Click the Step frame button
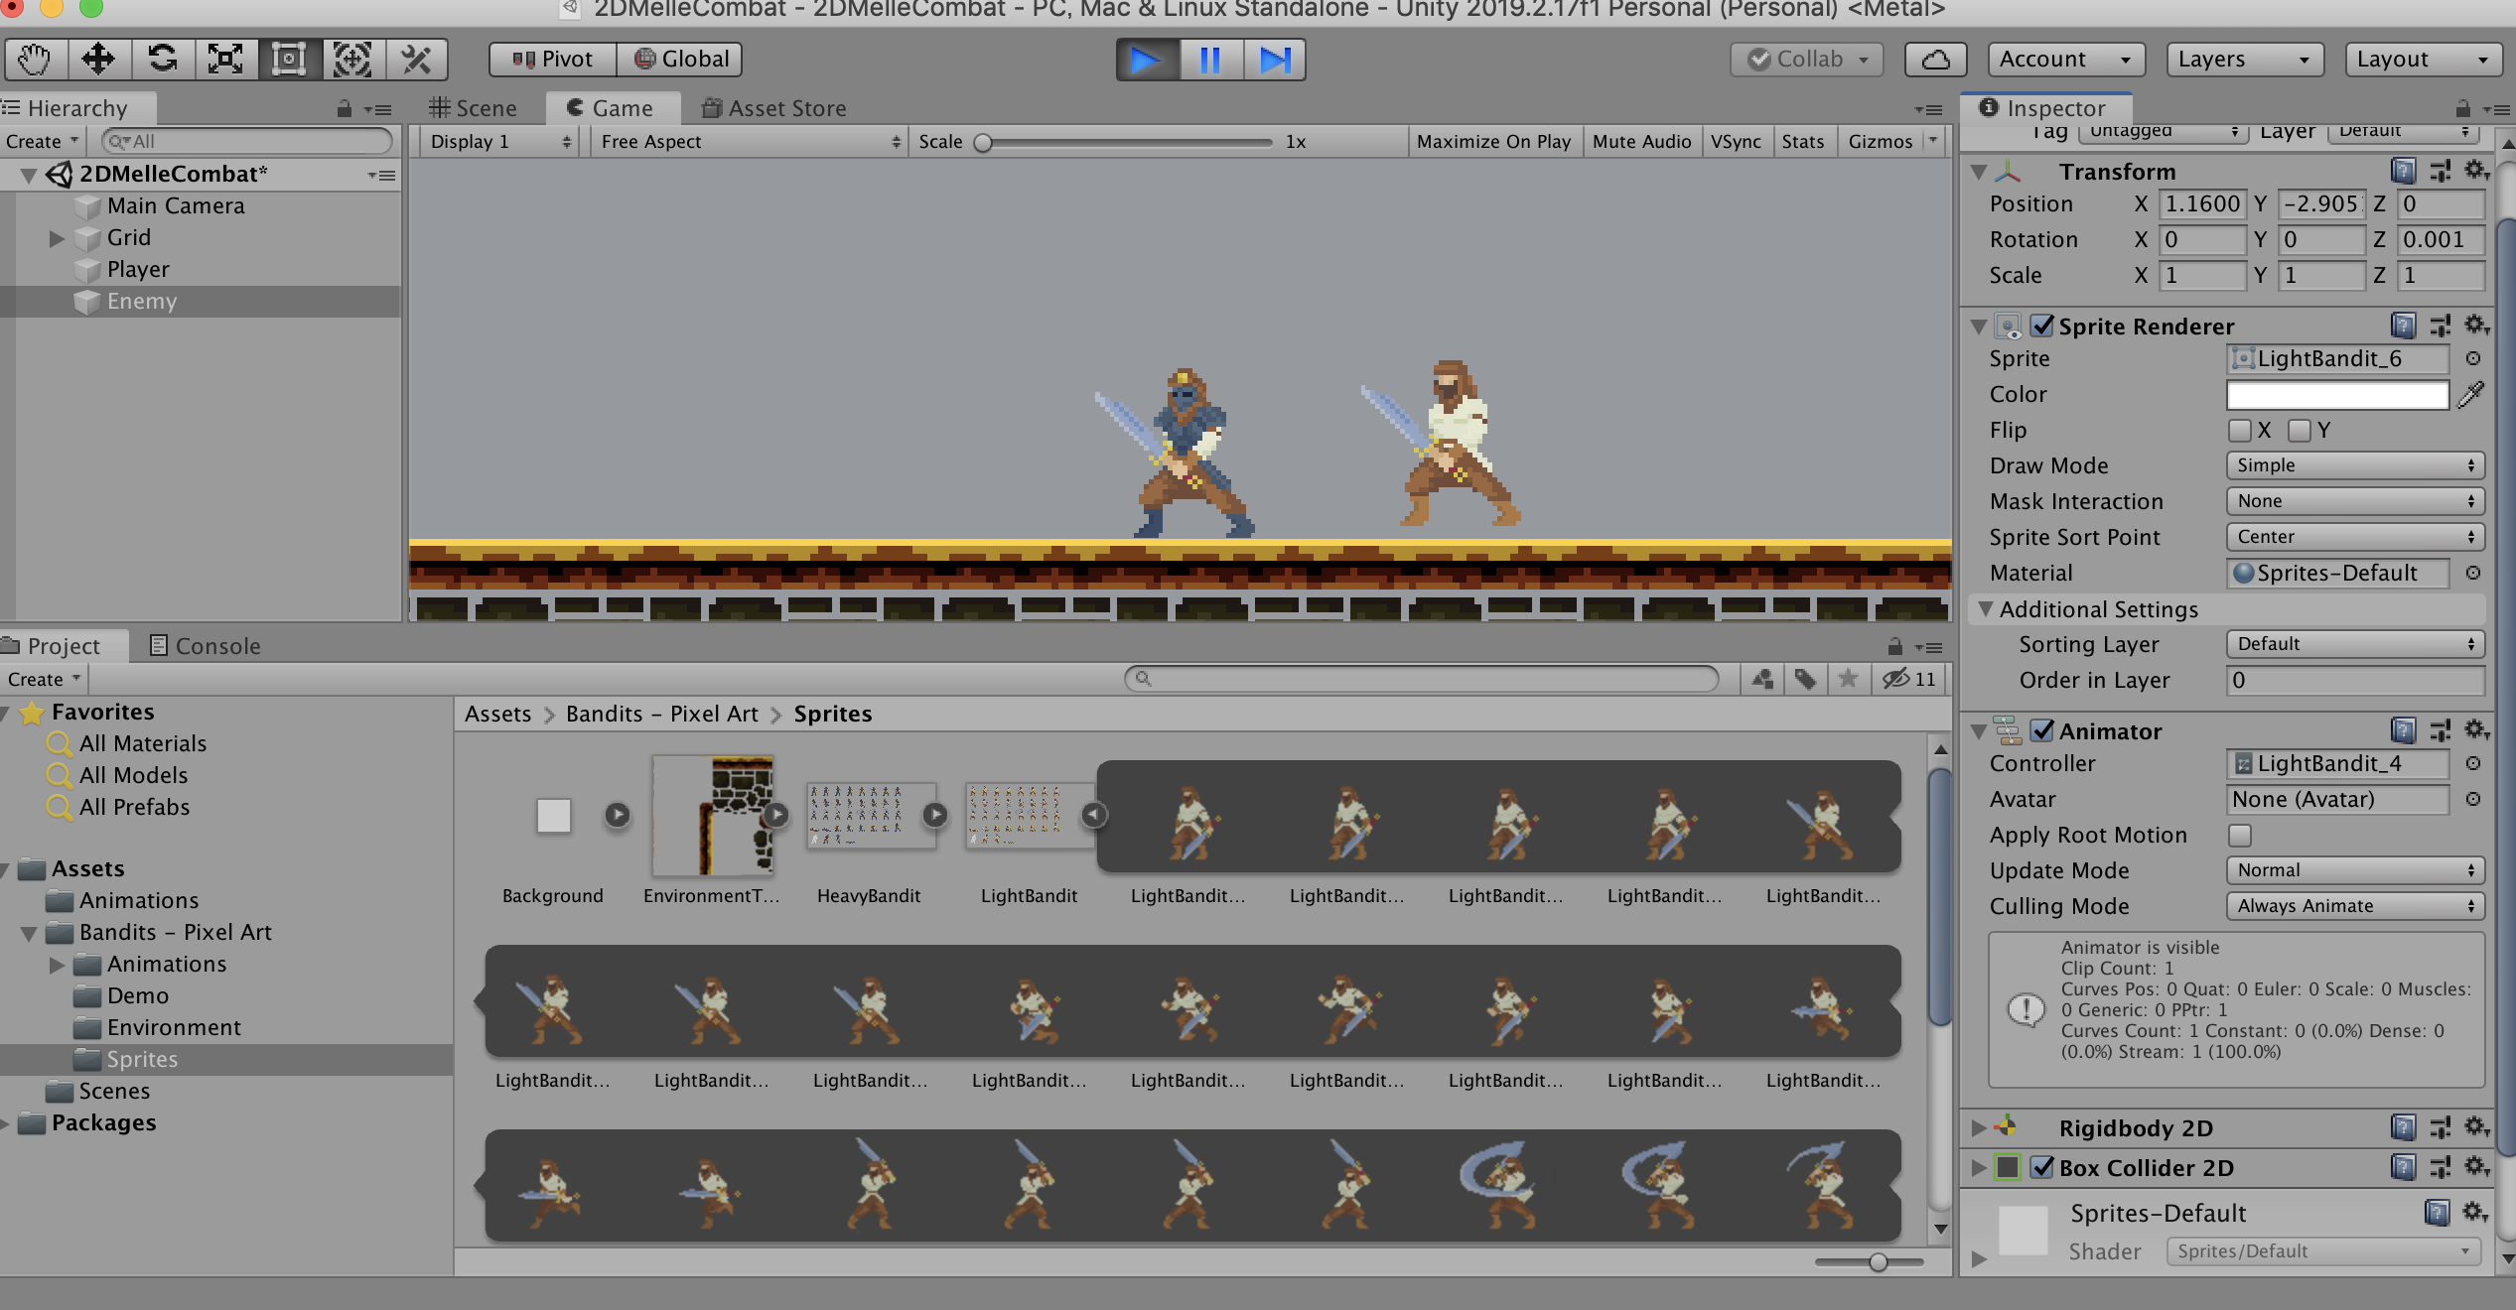 click(x=1274, y=60)
